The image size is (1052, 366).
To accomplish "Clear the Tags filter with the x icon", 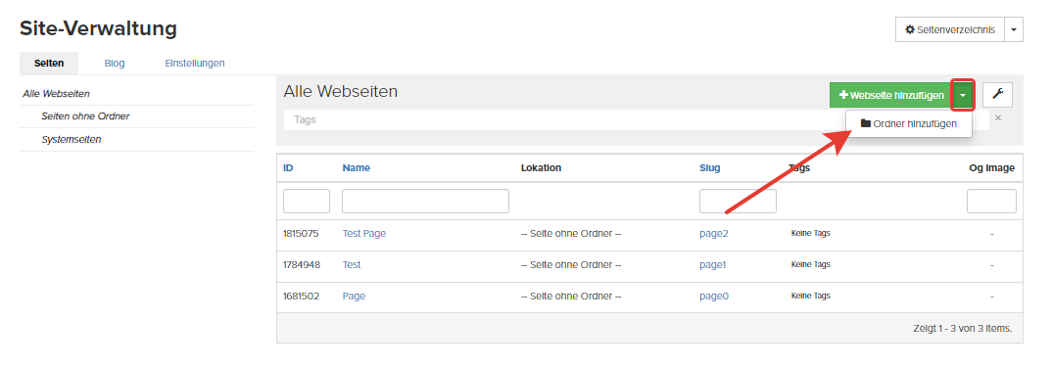I will click(x=998, y=118).
